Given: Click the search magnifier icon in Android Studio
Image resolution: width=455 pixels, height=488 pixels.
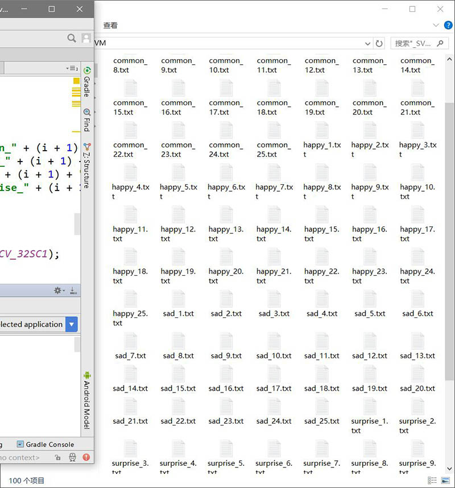Looking at the screenshot, I should tap(72, 38).
